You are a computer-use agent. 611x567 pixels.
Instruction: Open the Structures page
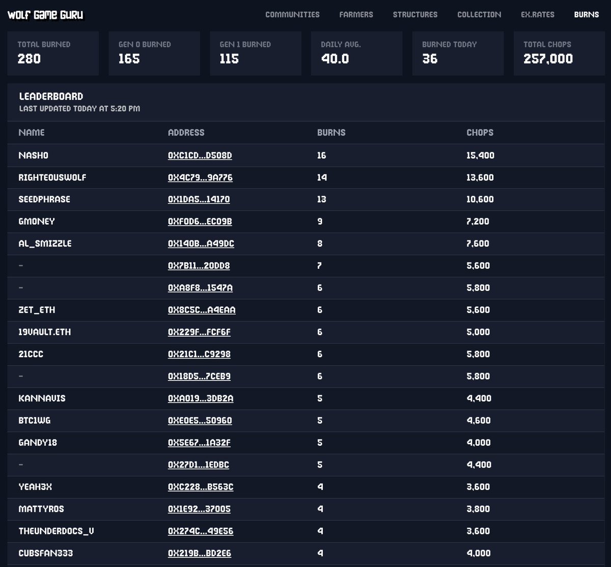[x=415, y=15]
